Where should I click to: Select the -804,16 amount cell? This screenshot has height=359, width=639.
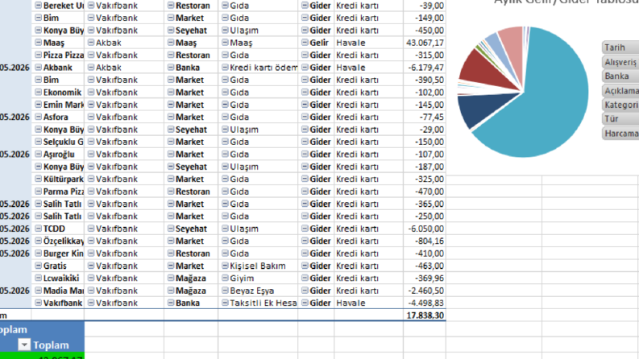pyautogui.click(x=425, y=241)
